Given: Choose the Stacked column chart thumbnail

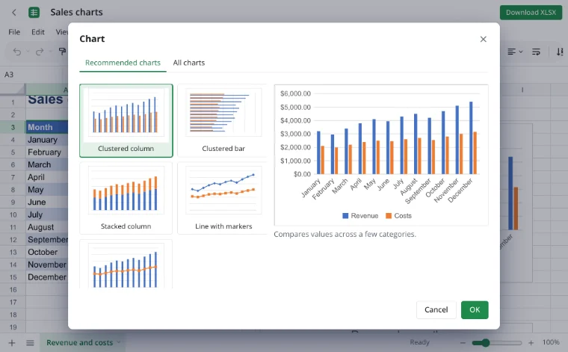Looking at the screenshot, I should pyautogui.click(x=126, y=198).
